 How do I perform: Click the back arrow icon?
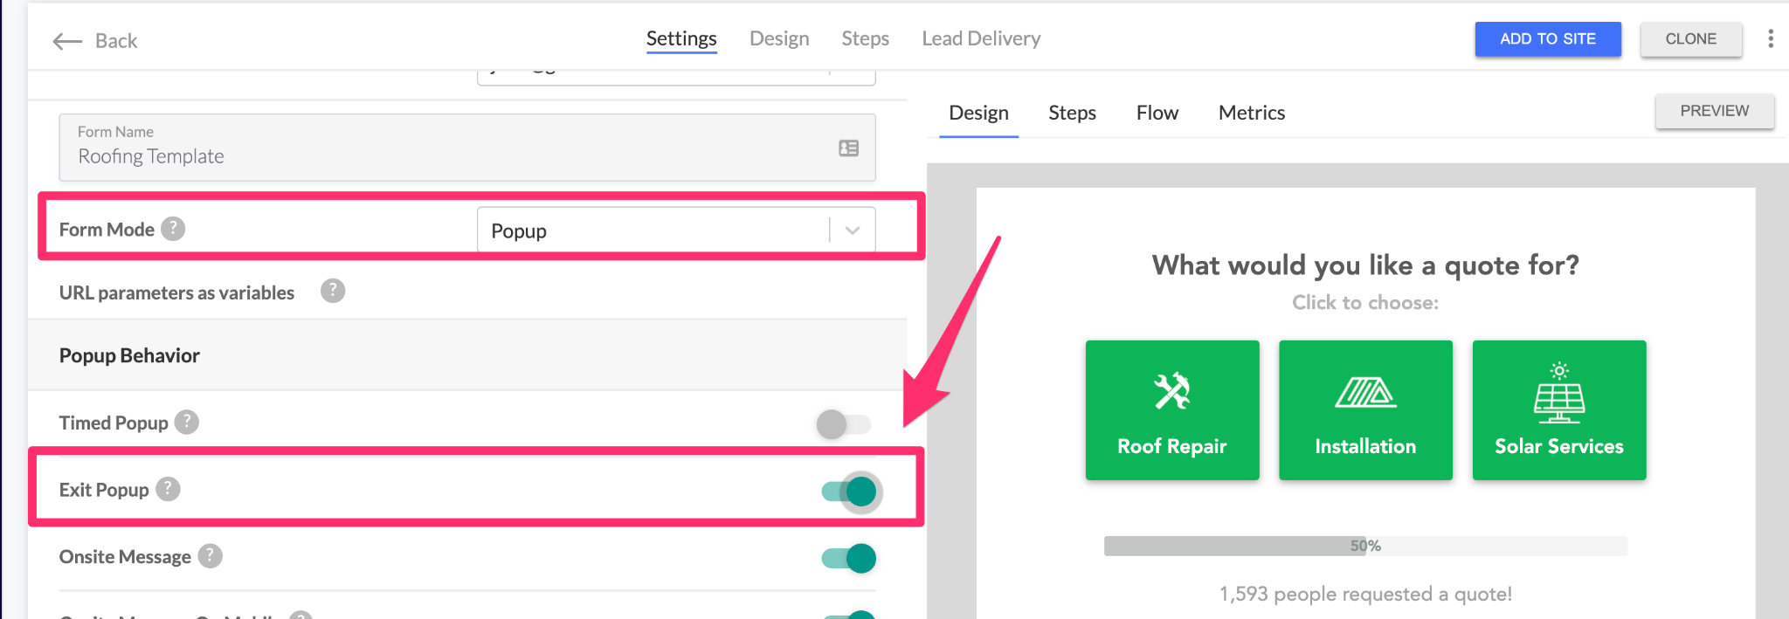click(67, 41)
